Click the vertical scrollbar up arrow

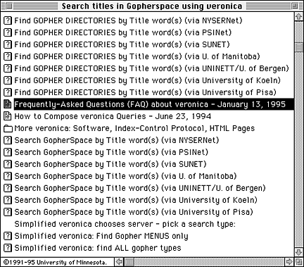[x=298, y=17]
